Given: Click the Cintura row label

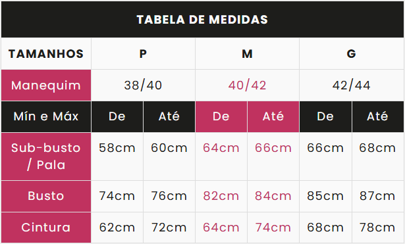Looking at the screenshot, I should click(46, 228).
